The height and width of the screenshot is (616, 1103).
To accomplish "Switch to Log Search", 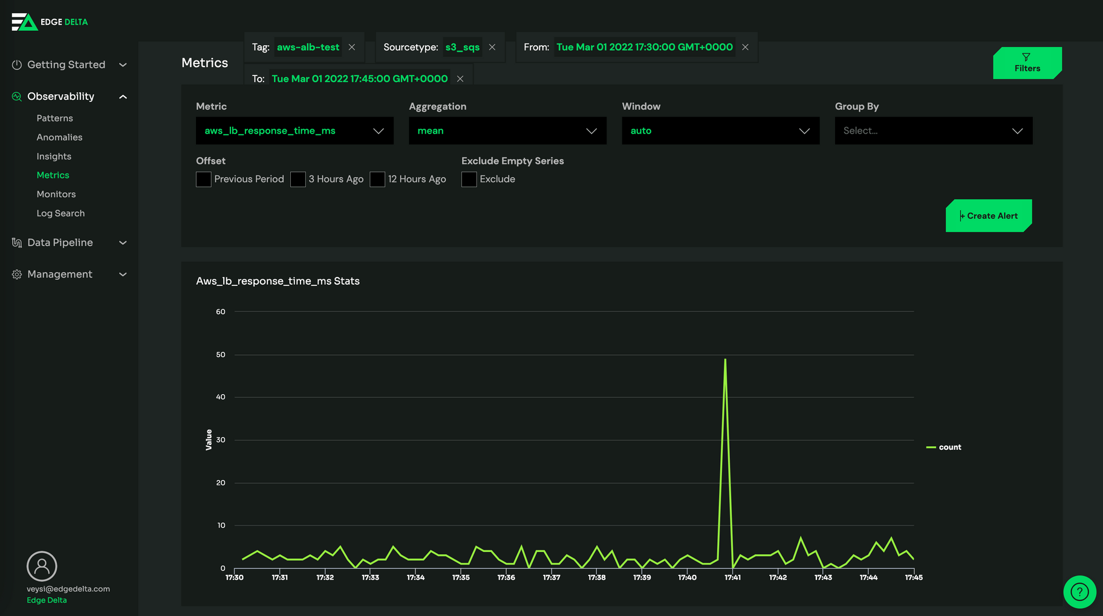I will coord(60,213).
